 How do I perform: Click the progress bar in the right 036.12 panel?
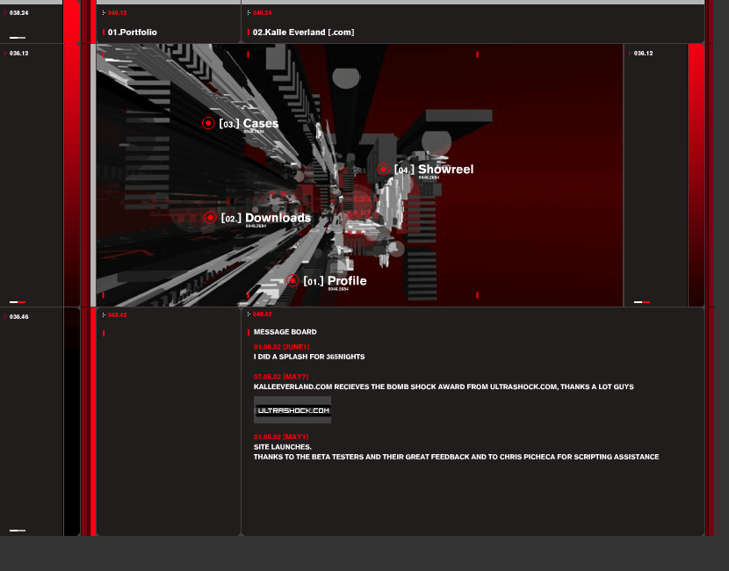642,302
